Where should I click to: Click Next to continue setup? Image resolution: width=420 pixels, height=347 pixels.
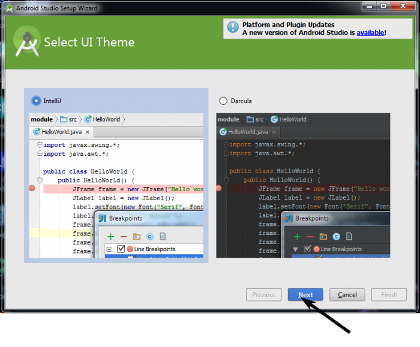[x=305, y=295]
